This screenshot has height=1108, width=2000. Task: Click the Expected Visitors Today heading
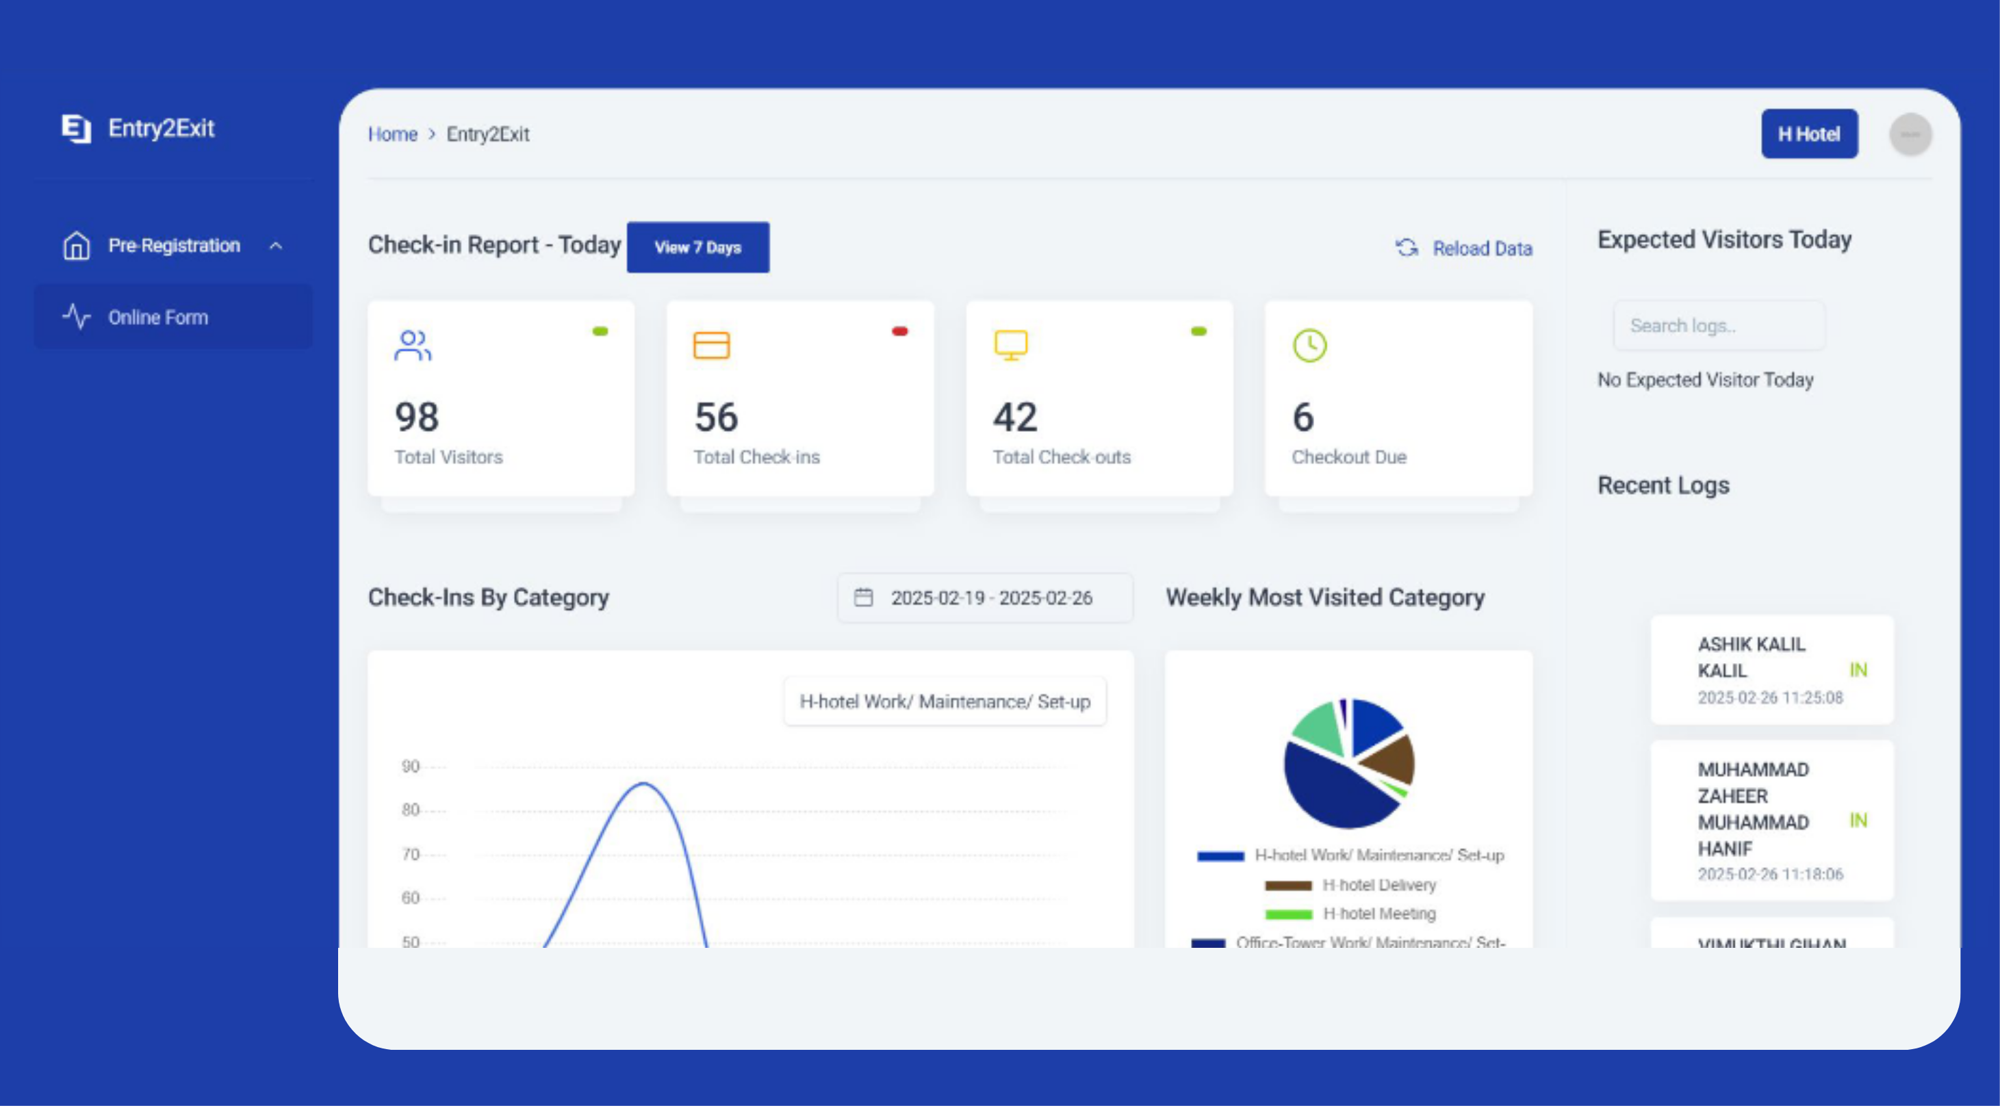click(x=1723, y=240)
